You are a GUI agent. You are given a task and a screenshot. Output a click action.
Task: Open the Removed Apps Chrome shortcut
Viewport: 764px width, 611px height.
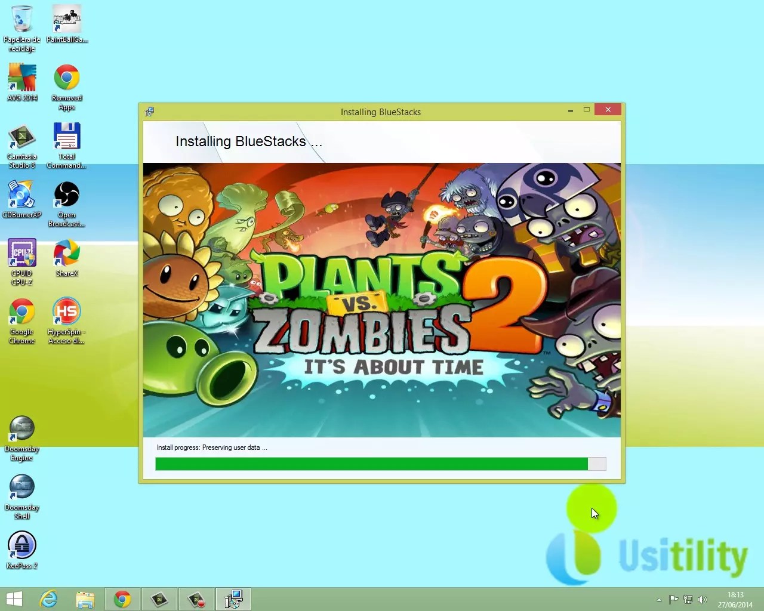click(x=67, y=78)
